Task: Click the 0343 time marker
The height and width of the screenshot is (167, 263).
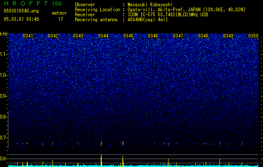Action: [78, 36]
